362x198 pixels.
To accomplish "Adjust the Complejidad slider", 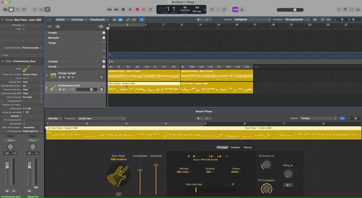I will coord(140,170).
